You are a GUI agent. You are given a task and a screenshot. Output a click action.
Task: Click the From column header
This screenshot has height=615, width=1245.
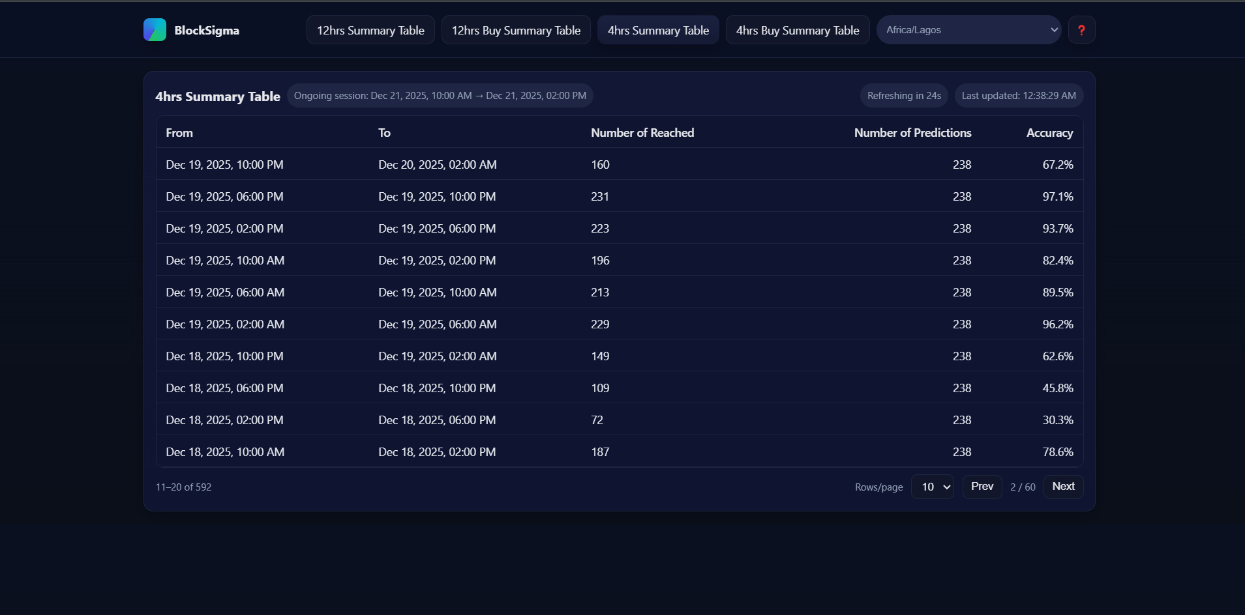[x=179, y=133]
